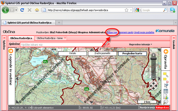Open the Uredi moje podatke link

[144, 32]
